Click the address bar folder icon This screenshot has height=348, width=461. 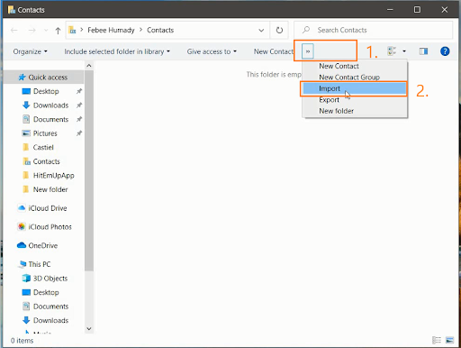coord(72,30)
